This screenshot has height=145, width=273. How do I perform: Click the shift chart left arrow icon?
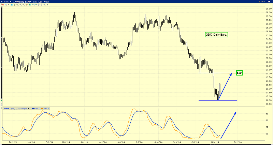[x=32, y=5]
